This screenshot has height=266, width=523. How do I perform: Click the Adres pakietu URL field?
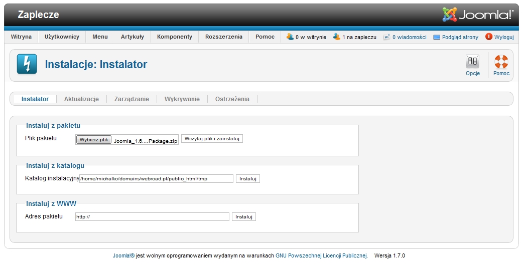pos(152,217)
